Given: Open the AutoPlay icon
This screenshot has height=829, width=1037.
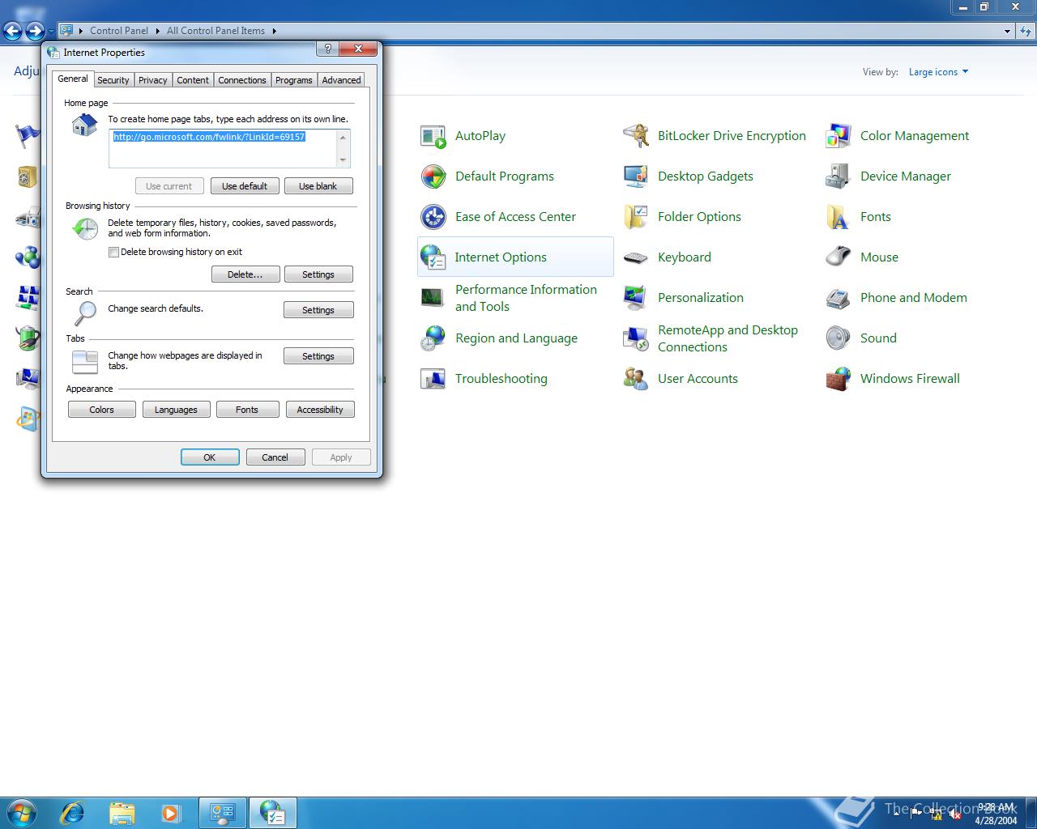Looking at the screenshot, I should pos(433,136).
